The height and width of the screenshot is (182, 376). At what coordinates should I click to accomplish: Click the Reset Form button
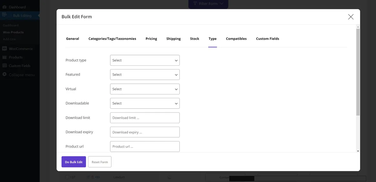pyautogui.click(x=100, y=162)
